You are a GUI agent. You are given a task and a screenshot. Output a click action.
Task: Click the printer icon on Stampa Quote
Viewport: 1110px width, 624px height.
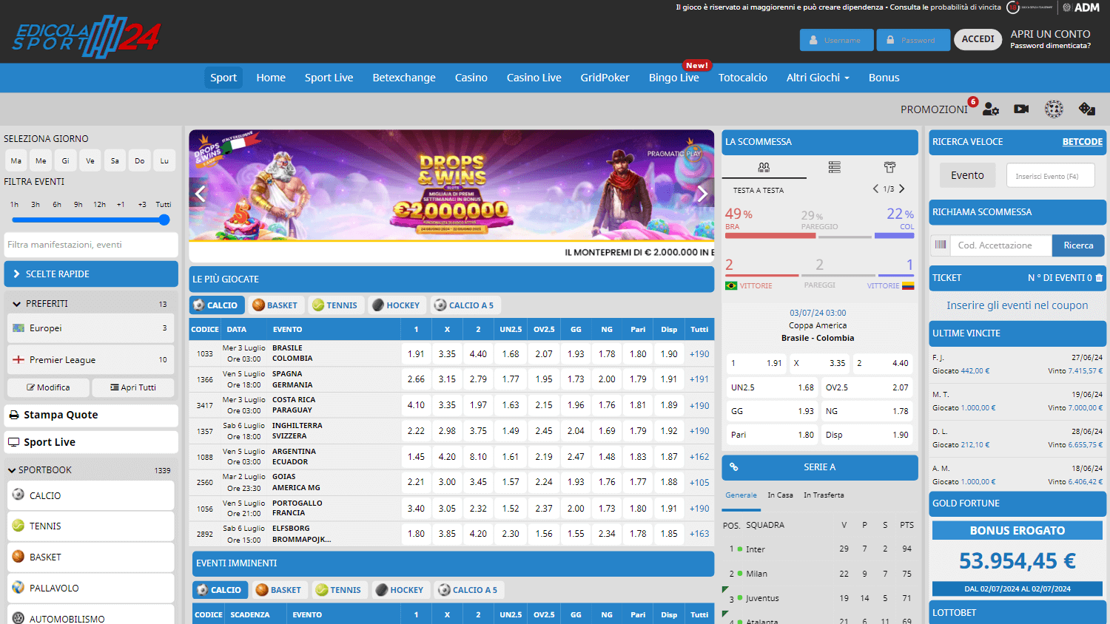coord(14,415)
